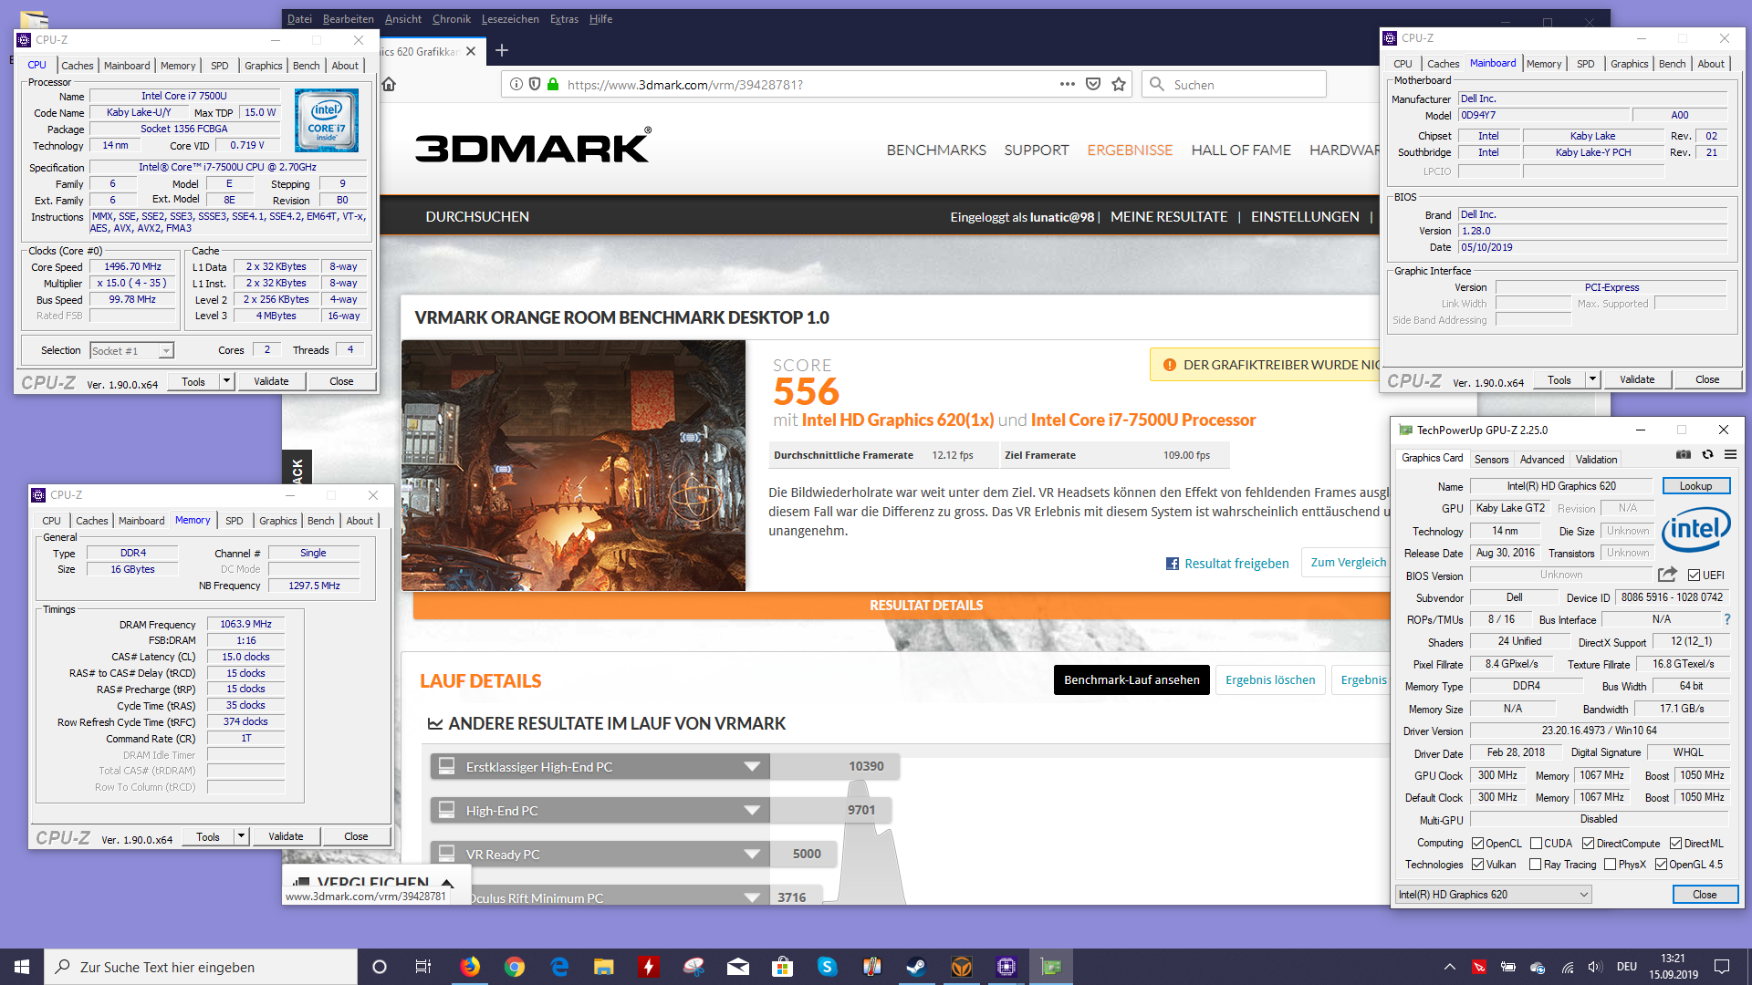Click the BIOS export arrow icon in GPU-Z
1752x985 pixels.
click(x=1667, y=575)
